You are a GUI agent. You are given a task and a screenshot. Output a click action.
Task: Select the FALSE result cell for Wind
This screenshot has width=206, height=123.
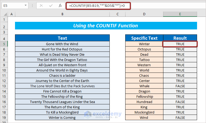(180, 117)
